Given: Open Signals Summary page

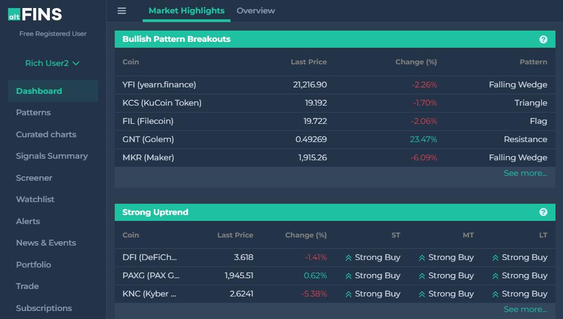Looking at the screenshot, I should 51,156.
